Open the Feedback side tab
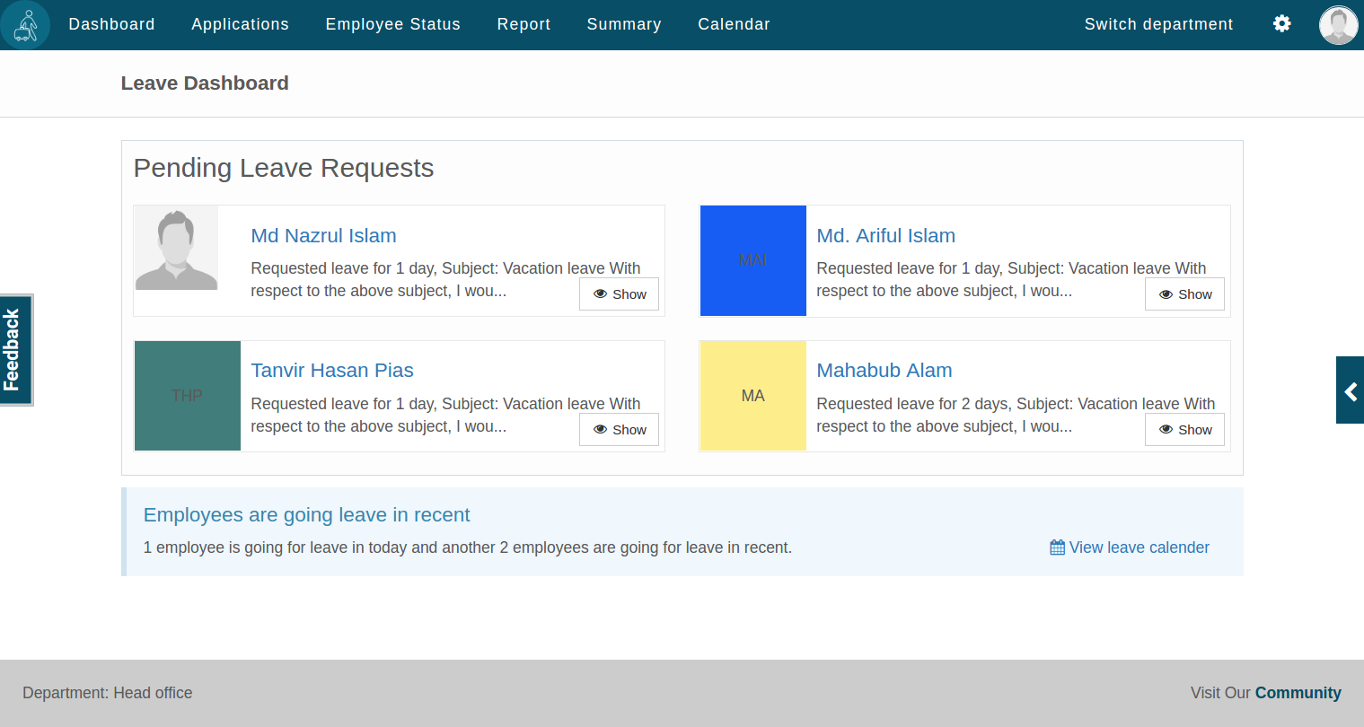Screen dimensions: 1364x727 point(15,350)
